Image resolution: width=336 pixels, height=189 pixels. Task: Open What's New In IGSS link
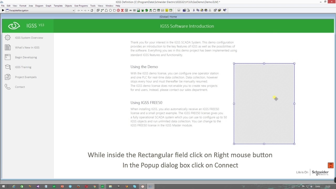pyautogui.click(x=27, y=48)
